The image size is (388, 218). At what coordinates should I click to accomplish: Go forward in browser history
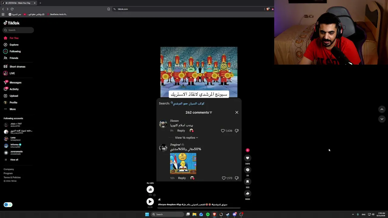[x=8, y=9]
